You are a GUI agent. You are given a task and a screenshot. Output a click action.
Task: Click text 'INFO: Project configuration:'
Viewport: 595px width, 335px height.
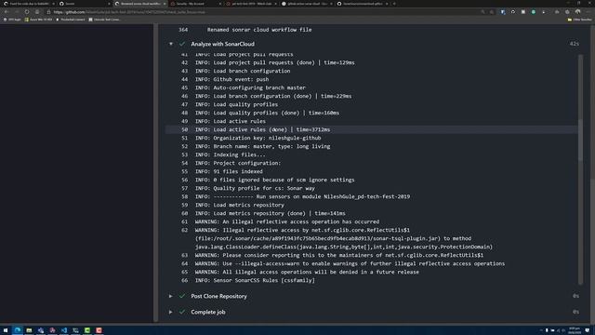coord(238,163)
